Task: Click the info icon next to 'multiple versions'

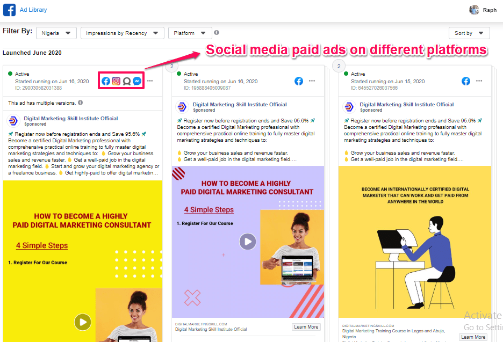Action: coord(80,103)
